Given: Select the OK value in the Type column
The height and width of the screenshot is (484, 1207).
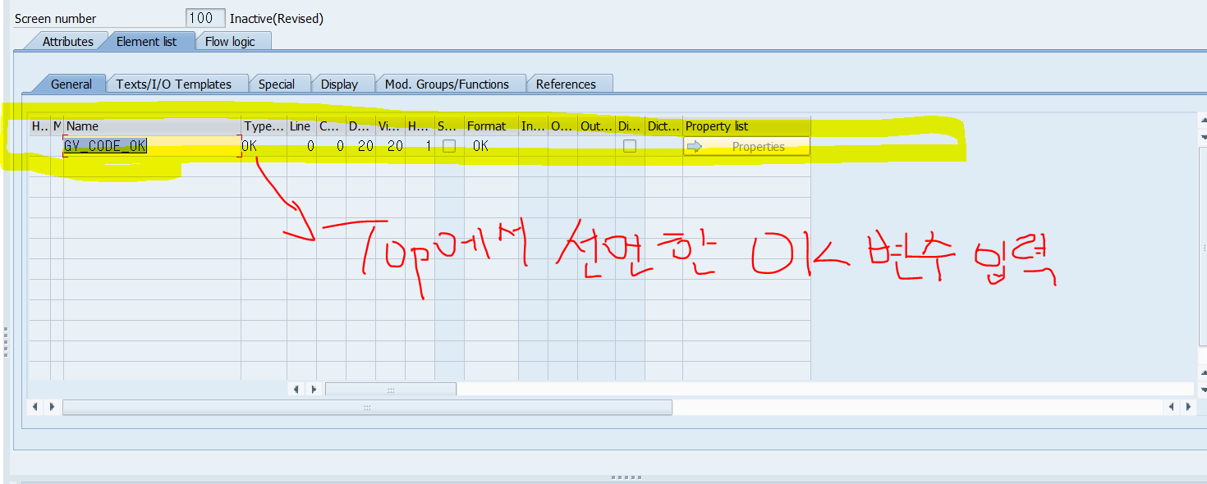Looking at the screenshot, I should coord(250,146).
